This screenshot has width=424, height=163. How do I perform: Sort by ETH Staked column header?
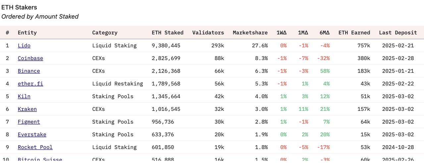point(167,33)
